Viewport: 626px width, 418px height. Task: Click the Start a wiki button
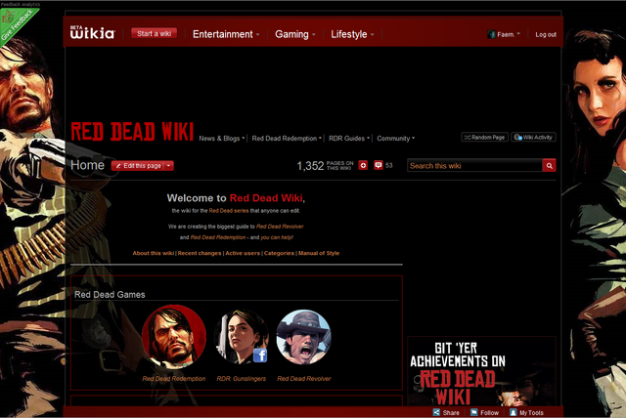[155, 33]
